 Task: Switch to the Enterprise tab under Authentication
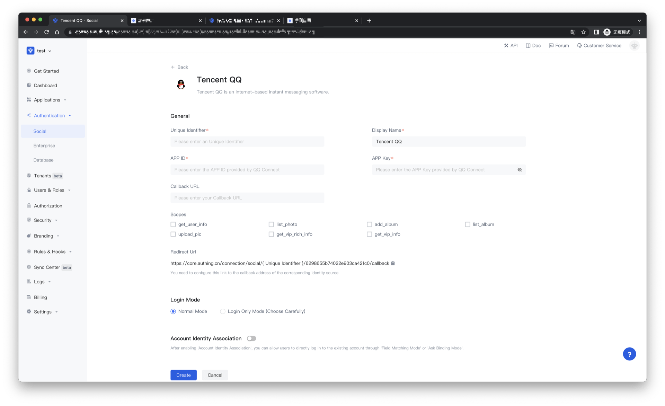point(44,145)
